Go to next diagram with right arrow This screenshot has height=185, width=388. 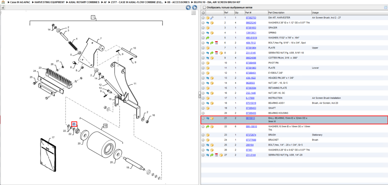tap(194, 7)
